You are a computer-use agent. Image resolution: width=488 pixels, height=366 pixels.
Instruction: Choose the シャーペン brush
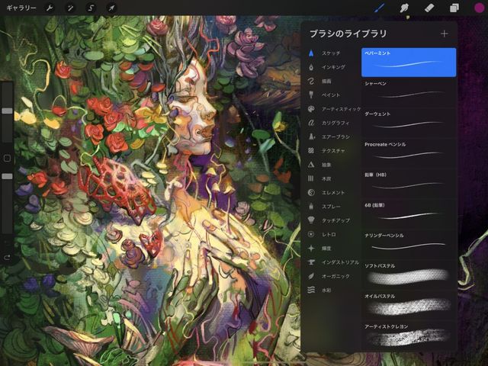tap(409, 93)
